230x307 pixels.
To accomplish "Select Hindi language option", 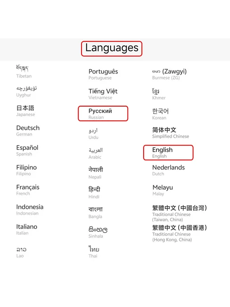I will point(94,193).
